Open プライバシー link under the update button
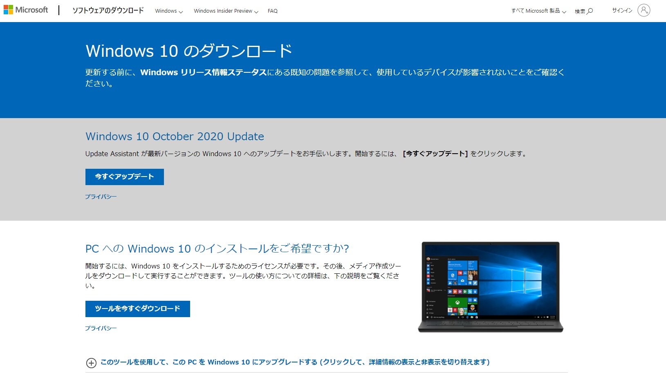 tap(101, 197)
